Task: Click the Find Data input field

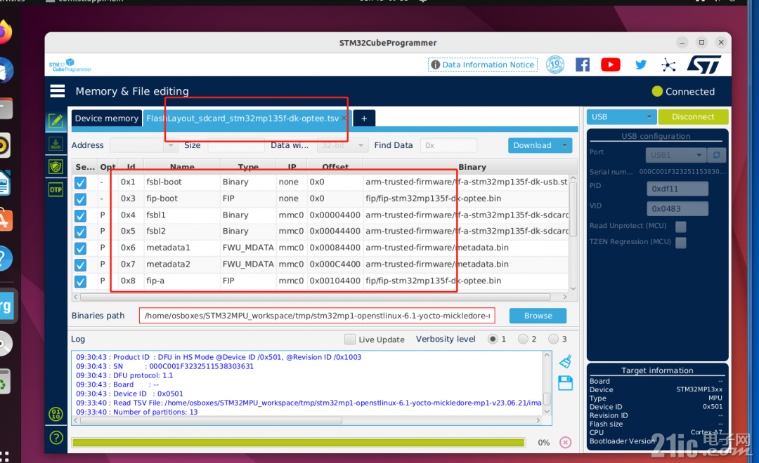Action: [x=448, y=145]
